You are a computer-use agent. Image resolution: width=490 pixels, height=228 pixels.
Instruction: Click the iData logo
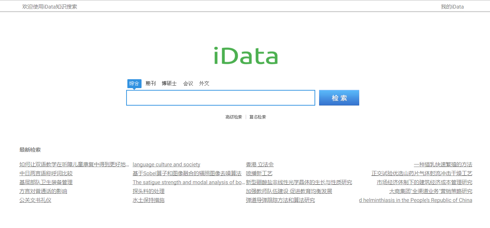coord(246,56)
